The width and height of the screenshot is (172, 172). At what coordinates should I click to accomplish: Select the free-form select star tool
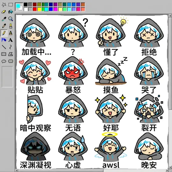click(4, 5)
